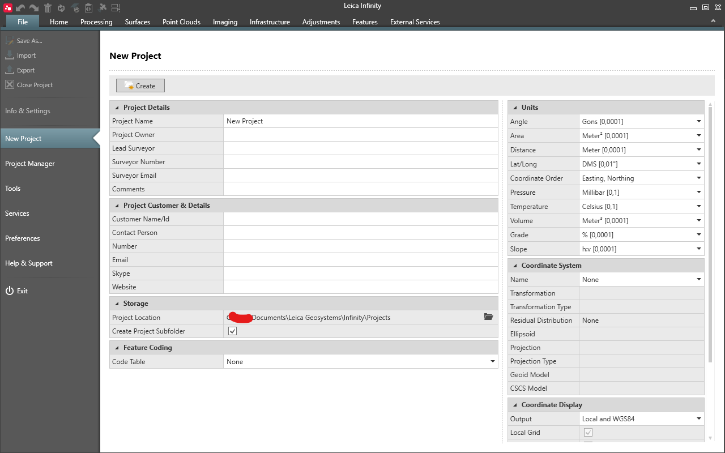
Task: Collapse the ribbon with the top-right chevron
Action: click(714, 22)
